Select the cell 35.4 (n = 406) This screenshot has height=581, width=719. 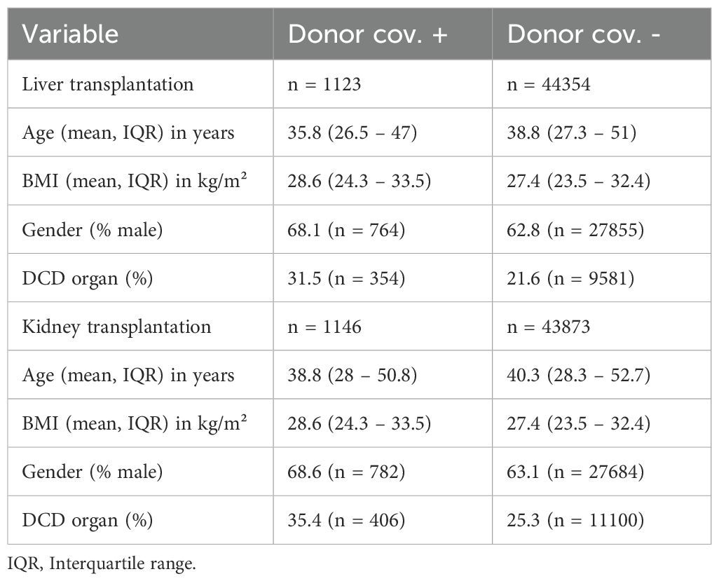346,521
